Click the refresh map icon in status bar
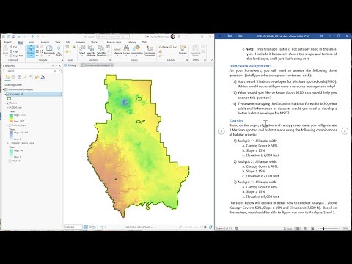This screenshot has width=352, height=264. (x=210, y=227)
